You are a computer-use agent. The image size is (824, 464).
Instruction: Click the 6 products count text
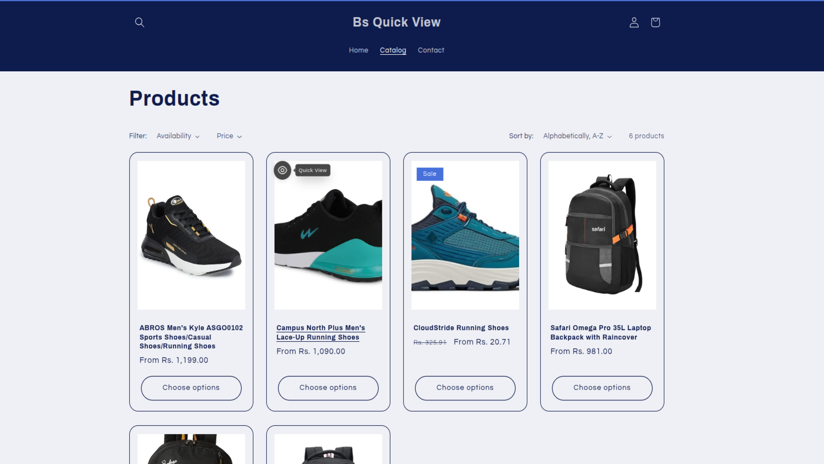(646, 136)
